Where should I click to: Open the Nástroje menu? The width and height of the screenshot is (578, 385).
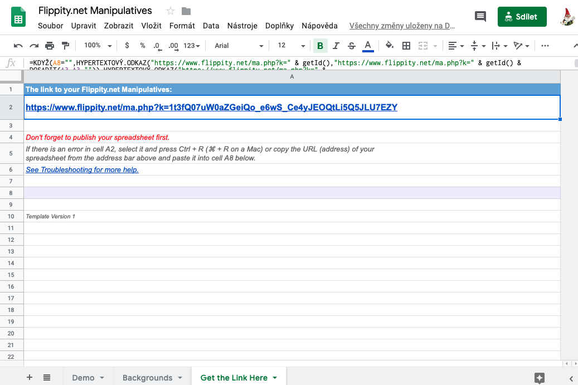coord(242,26)
